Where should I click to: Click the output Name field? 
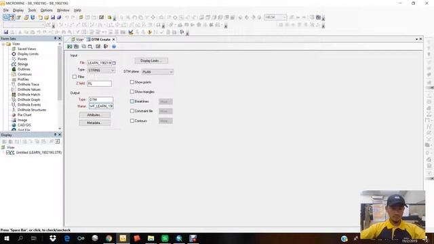[x=101, y=106]
